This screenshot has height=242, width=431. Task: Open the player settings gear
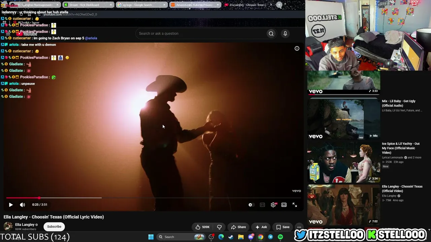click(273, 205)
